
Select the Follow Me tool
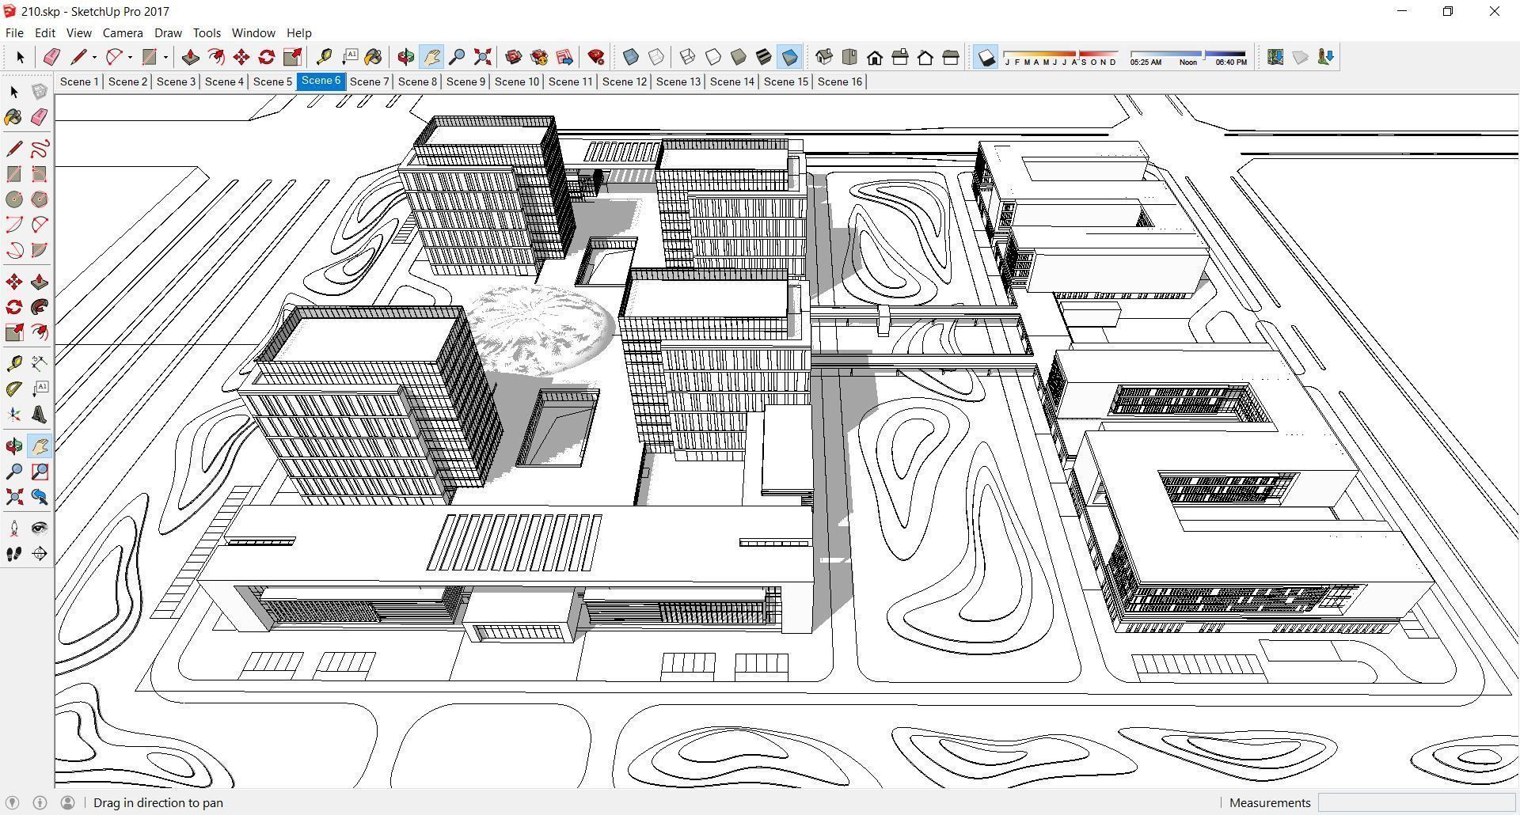tap(40, 307)
